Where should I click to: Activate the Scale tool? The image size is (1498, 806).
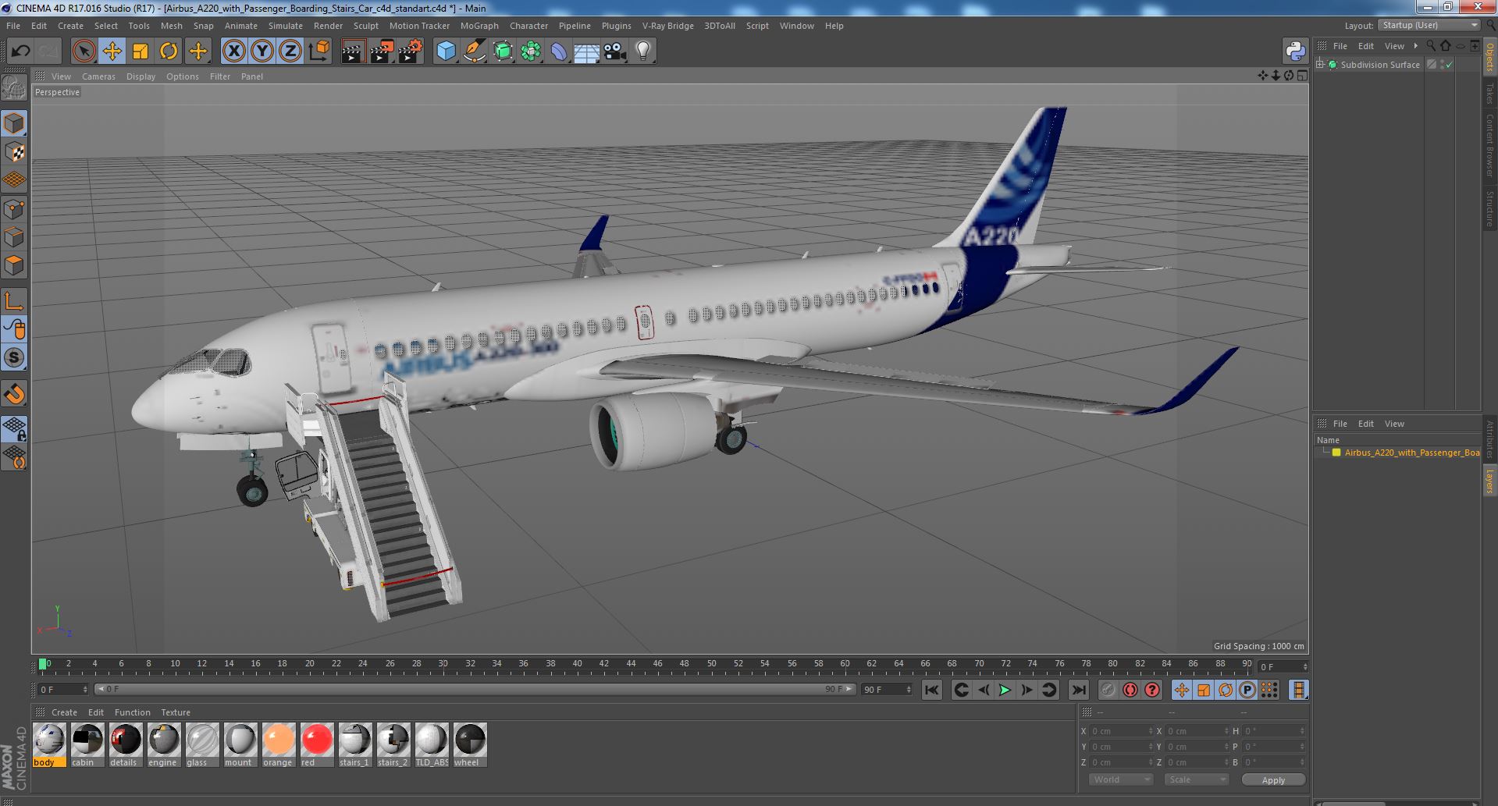(x=141, y=51)
